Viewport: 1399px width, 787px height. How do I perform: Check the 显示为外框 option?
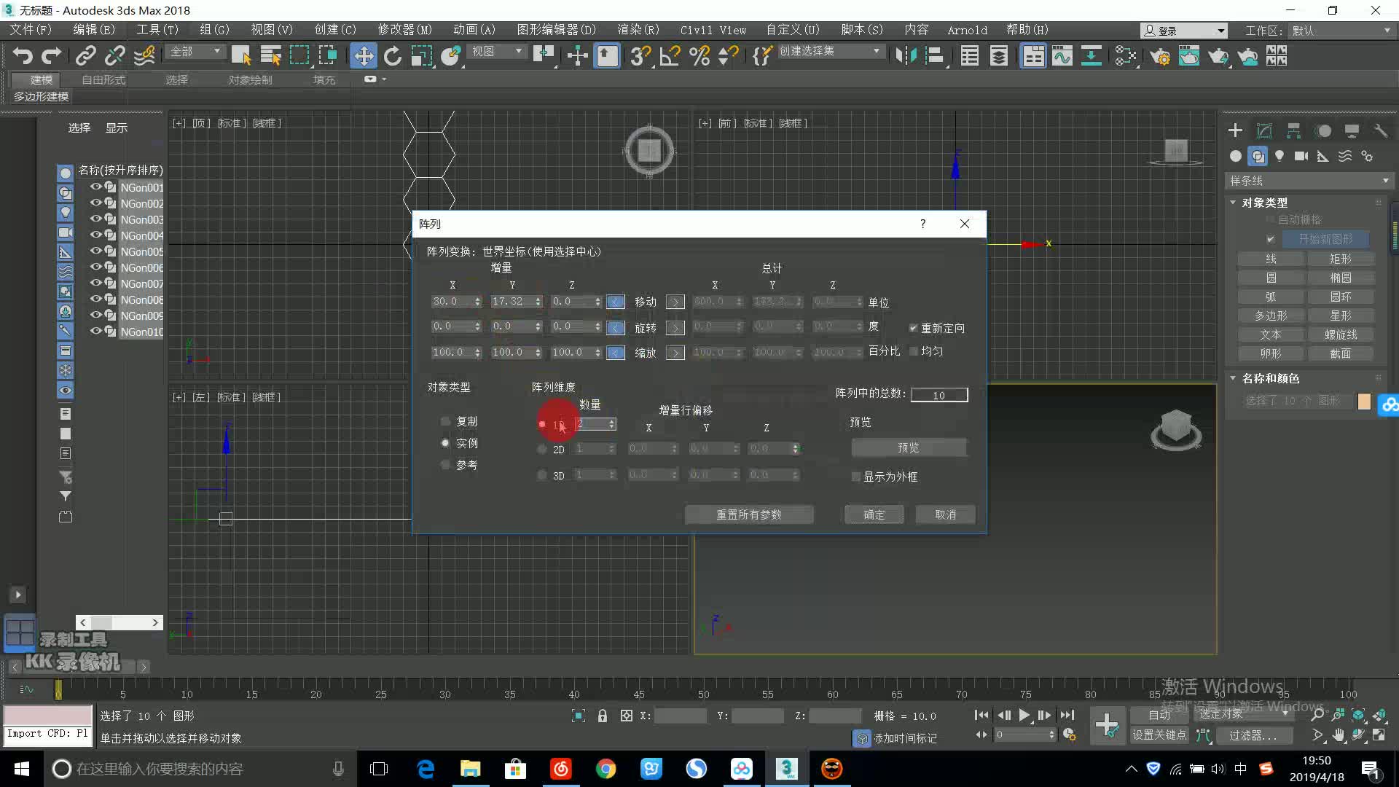point(856,477)
